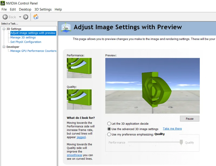The width and height of the screenshot is (216, 166).
Task: Click the Quality sample thumbnail
Action: pyautogui.click(x=79, y=99)
